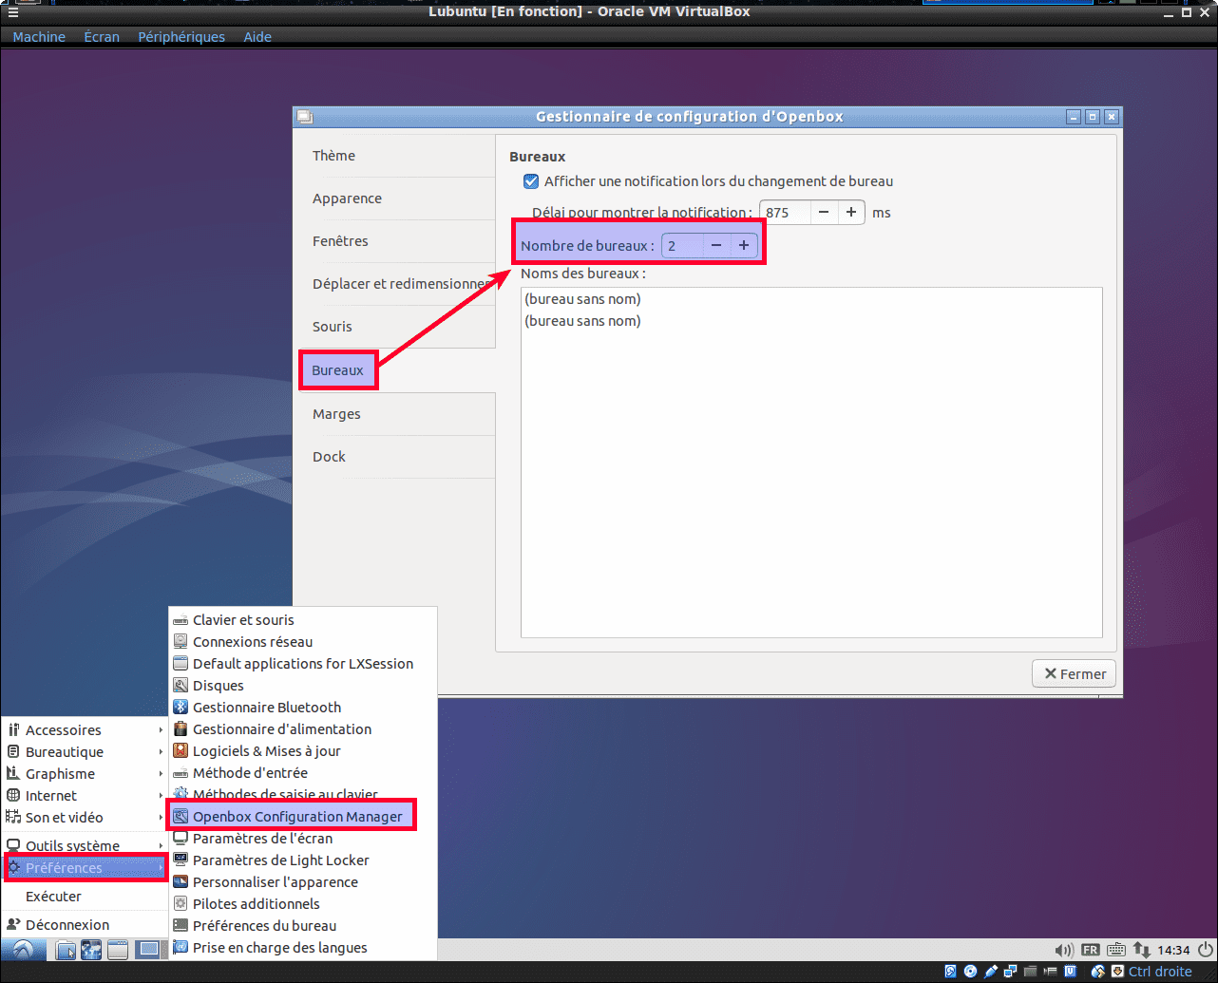Click the VirtualBox USB devices icon

(991, 972)
